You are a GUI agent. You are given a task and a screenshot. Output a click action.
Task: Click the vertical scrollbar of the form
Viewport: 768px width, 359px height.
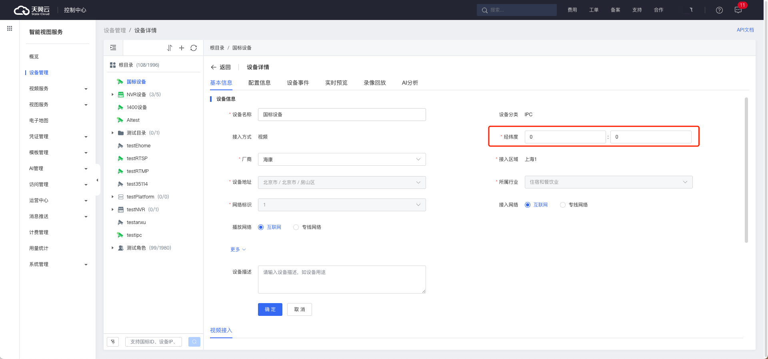pos(746,170)
